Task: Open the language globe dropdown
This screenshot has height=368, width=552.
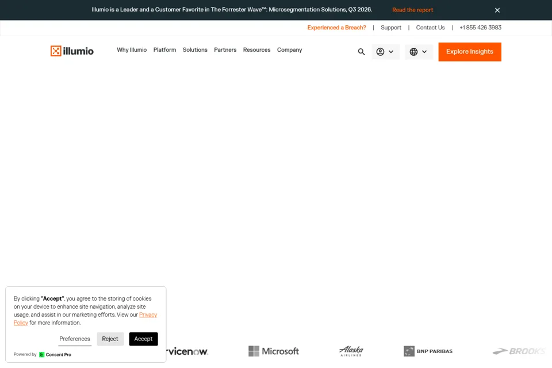Action: 419,52
